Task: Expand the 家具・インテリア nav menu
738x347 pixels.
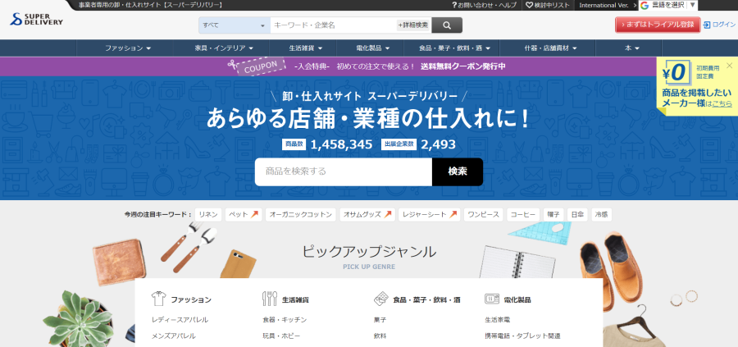Action: click(x=224, y=48)
